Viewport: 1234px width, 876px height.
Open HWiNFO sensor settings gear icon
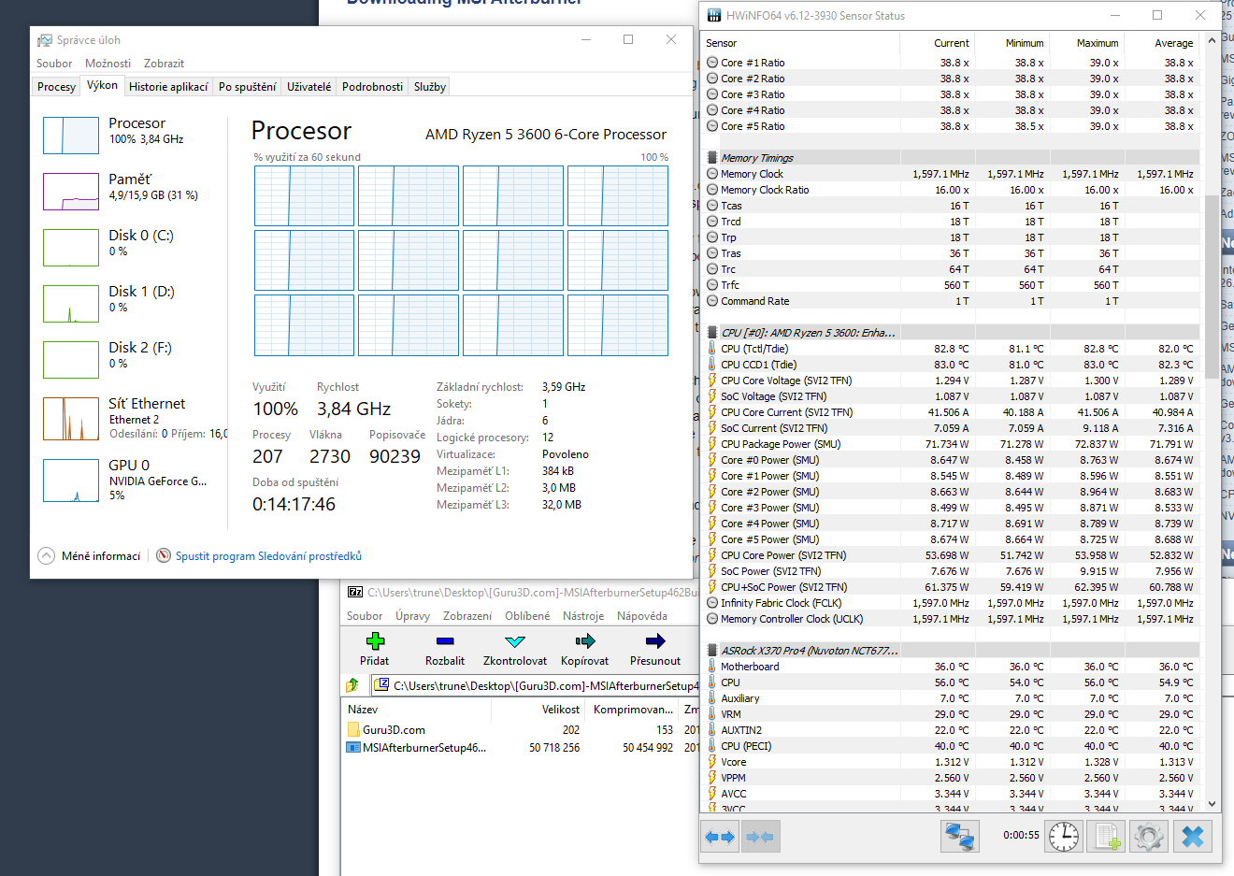click(x=1149, y=836)
